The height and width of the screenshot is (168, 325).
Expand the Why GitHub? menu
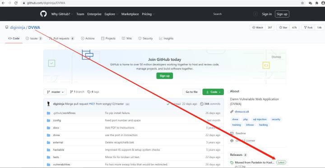coord(62,14)
